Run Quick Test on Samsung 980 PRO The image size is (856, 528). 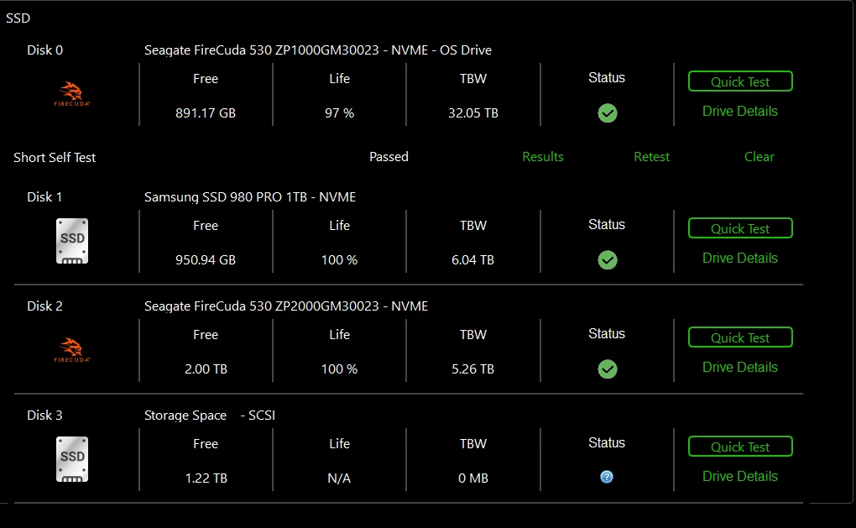point(740,228)
